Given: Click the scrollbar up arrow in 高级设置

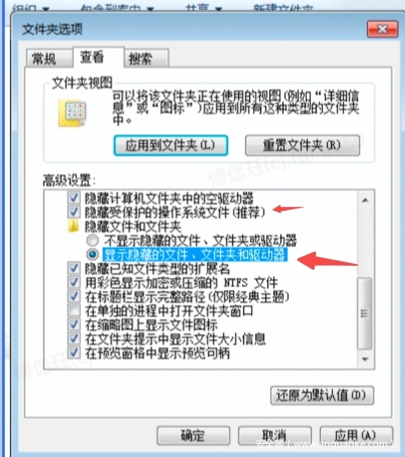Looking at the screenshot, I should (365, 200).
